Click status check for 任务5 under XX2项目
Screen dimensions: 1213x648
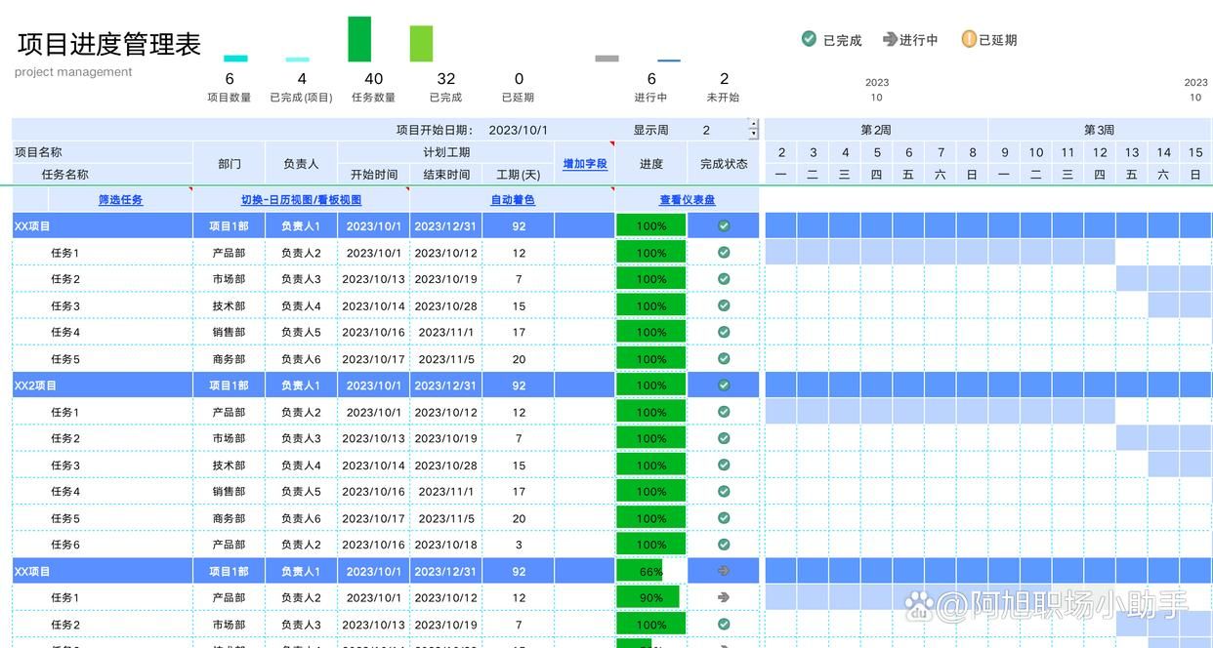(724, 518)
